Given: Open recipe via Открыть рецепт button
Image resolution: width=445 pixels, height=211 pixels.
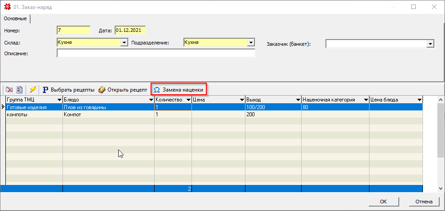Looking at the screenshot, I should [x=123, y=90].
